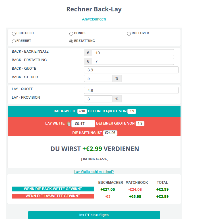Click the €10 back stake badge
Viewport: 199px width, 219px height.
(82, 111)
